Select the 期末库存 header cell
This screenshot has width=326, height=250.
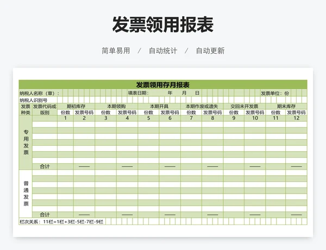(286, 107)
